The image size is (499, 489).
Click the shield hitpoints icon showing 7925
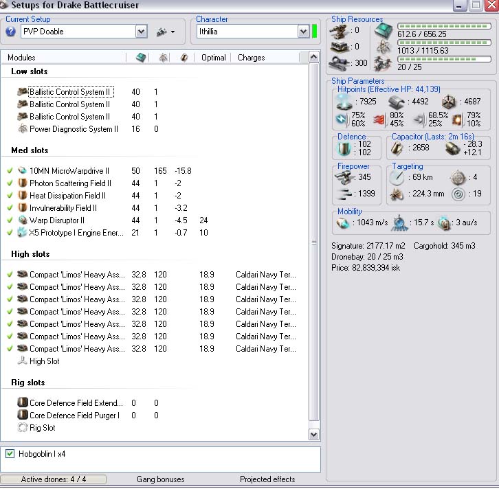point(344,102)
